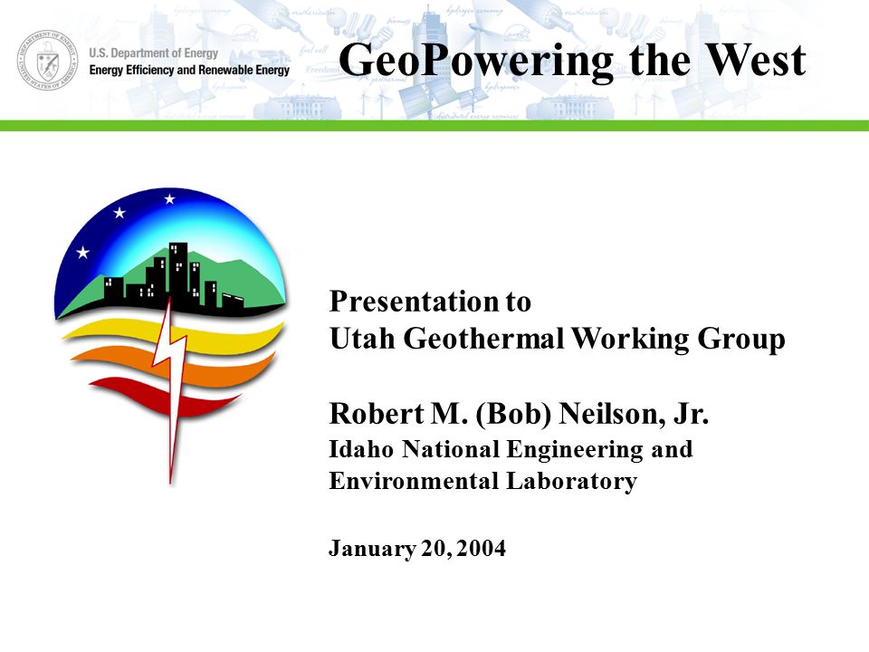Click the Department of Energy seal logo
869x652 pixels.
[x=48, y=60]
